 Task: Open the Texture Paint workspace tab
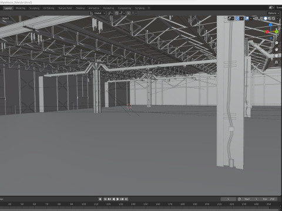click(x=65, y=8)
